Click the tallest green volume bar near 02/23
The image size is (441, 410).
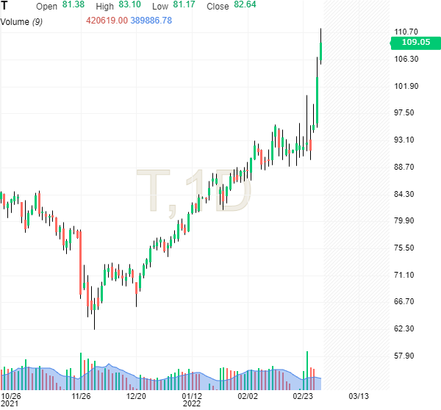[307, 370]
